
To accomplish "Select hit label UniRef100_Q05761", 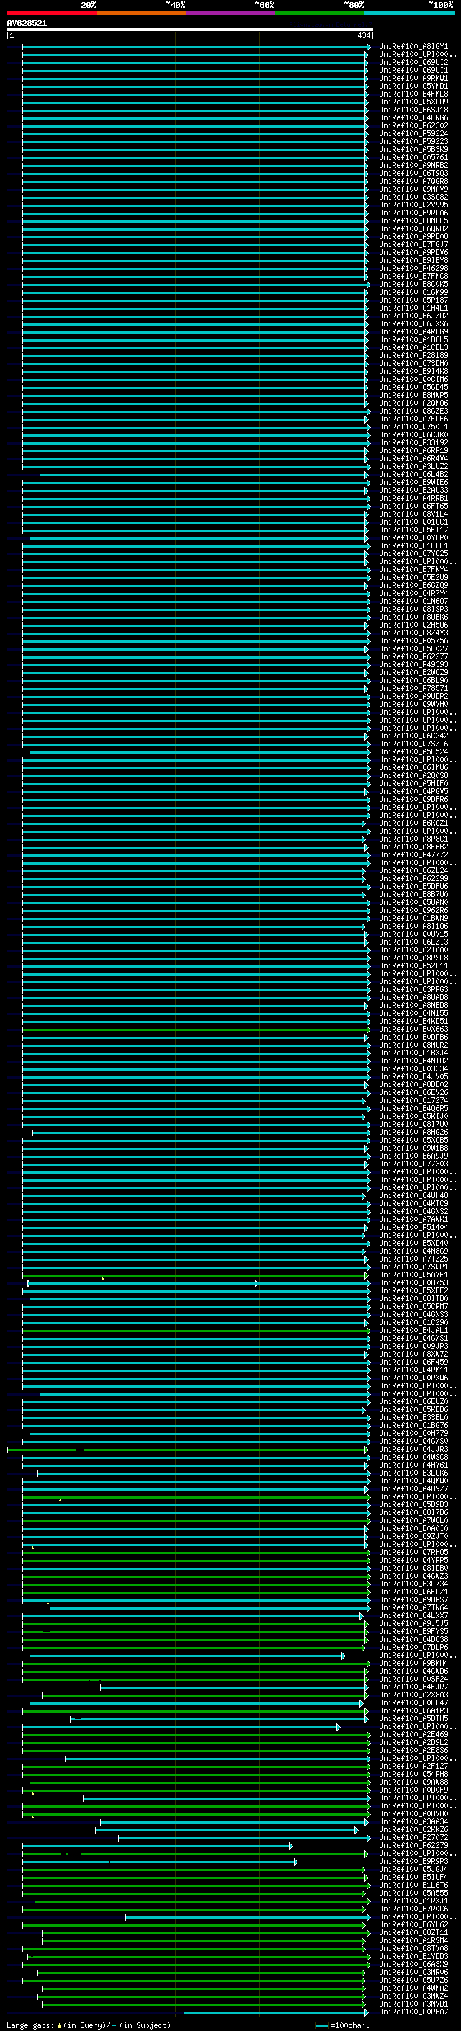I will tap(413, 157).
